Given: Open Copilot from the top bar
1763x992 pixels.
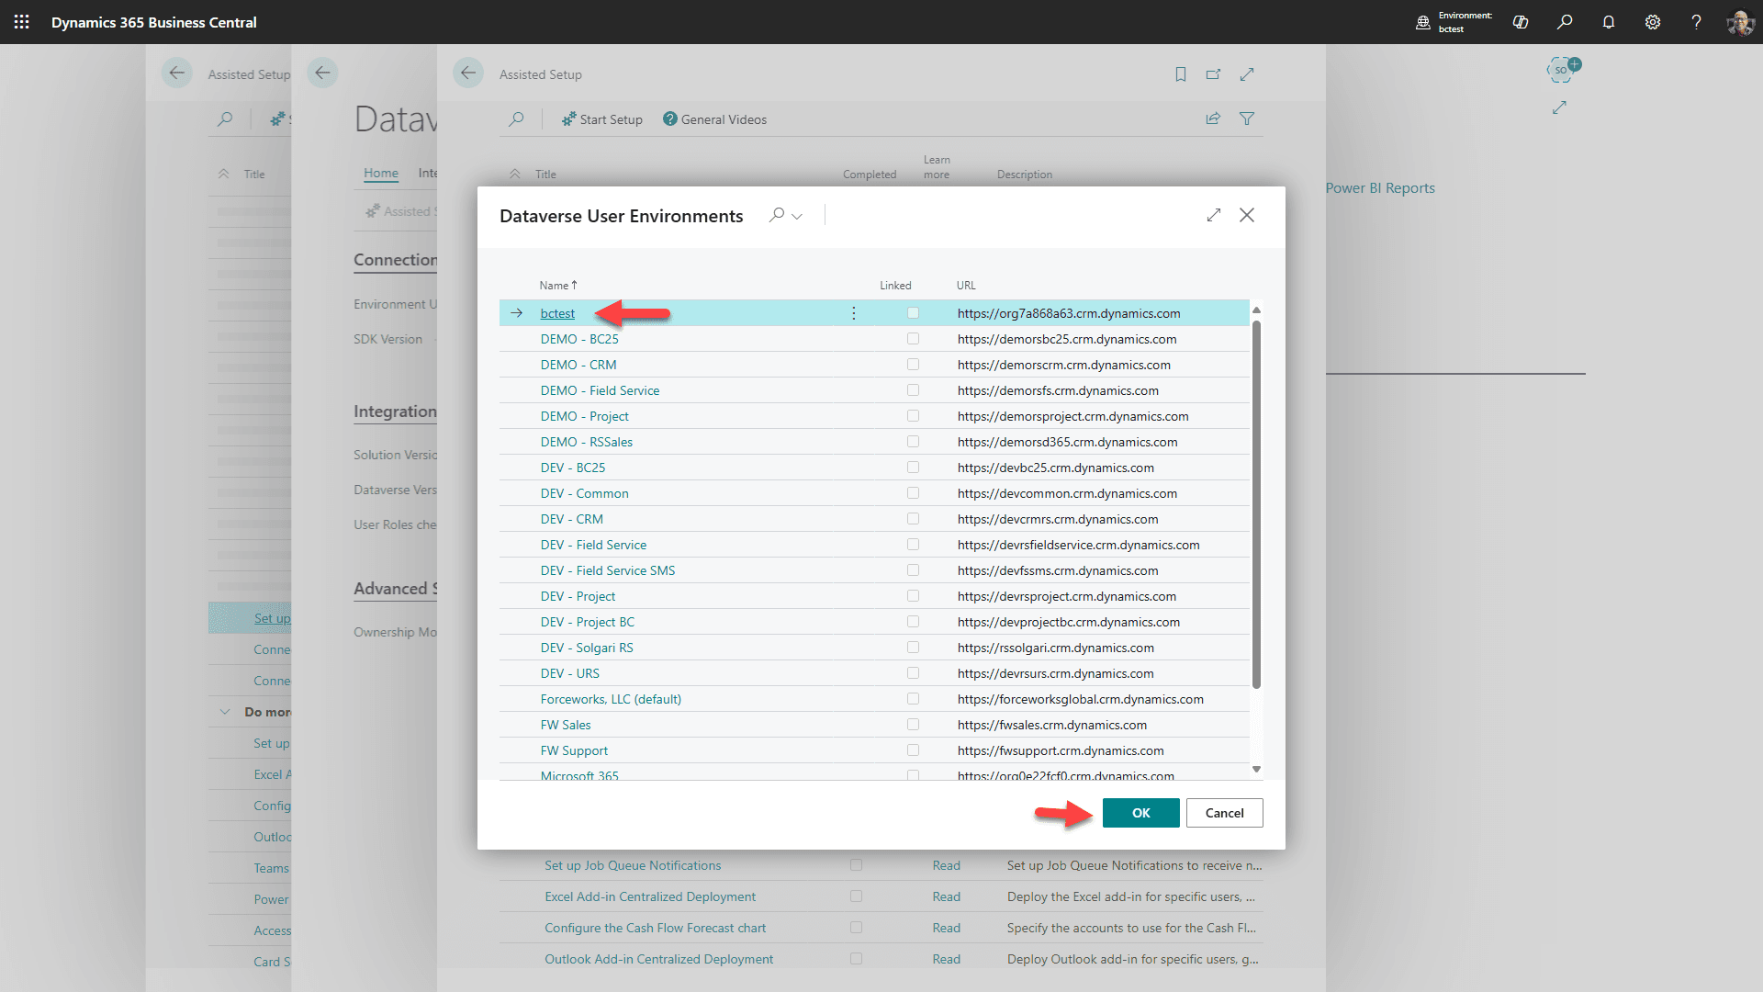Looking at the screenshot, I should [1521, 22].
